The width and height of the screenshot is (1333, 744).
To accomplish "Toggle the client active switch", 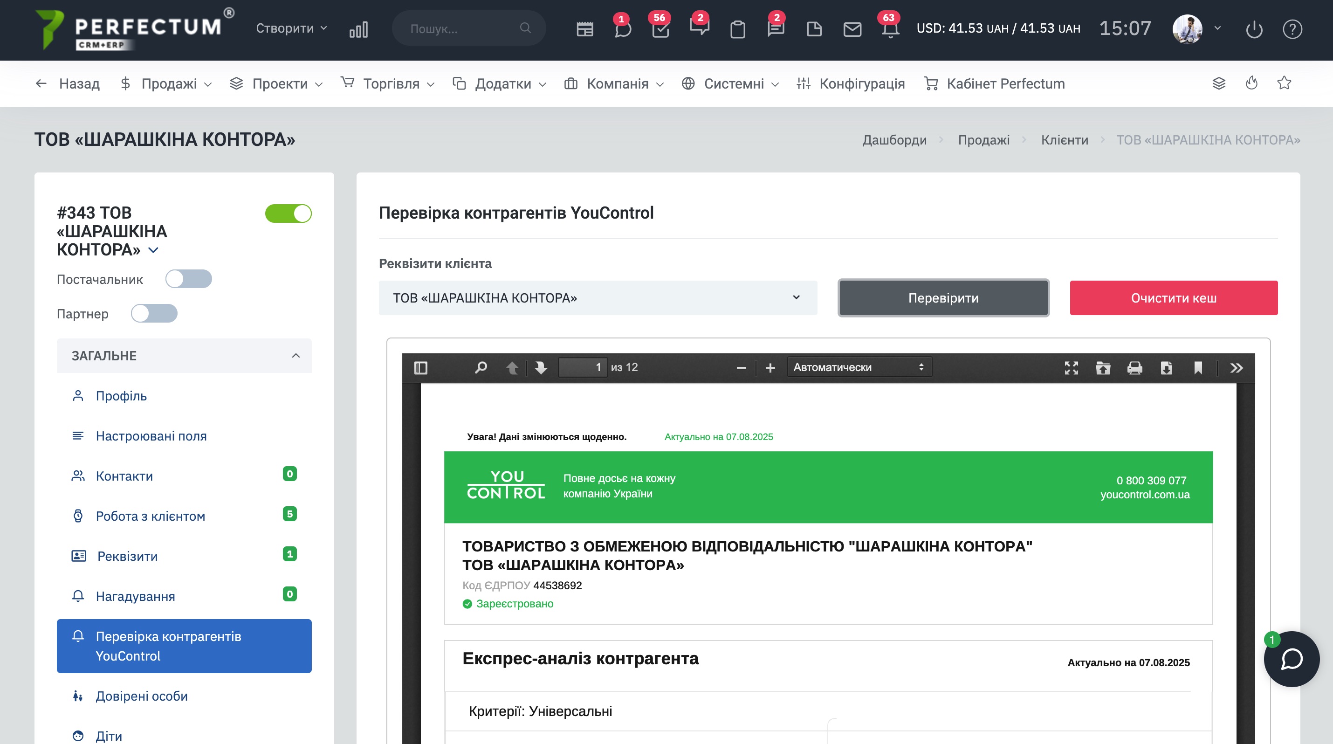I will tap(288, 214).
